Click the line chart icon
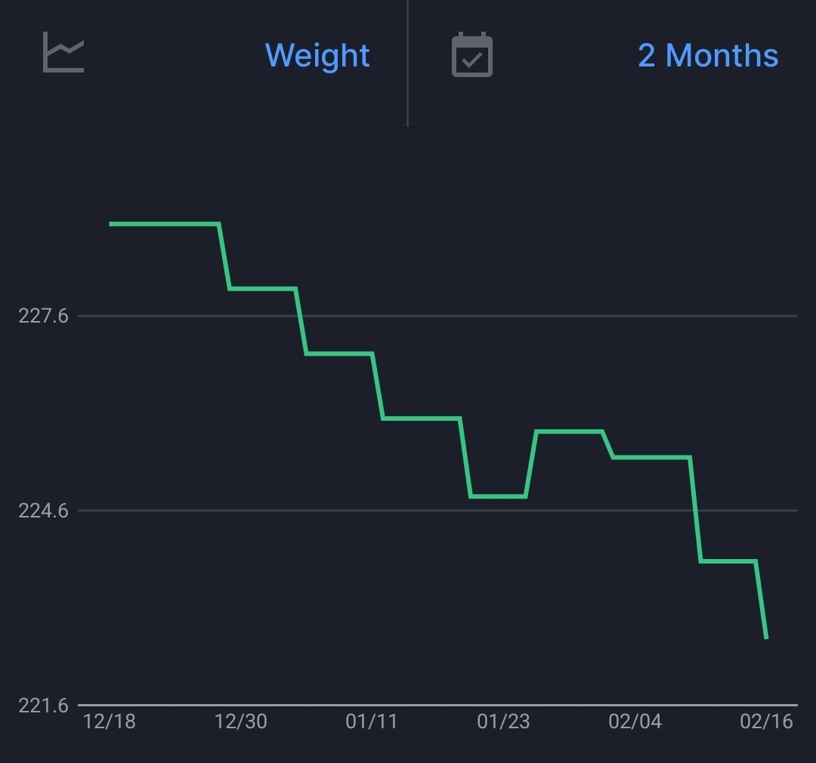This screenshot has height=763, width=816. [63, 52]
